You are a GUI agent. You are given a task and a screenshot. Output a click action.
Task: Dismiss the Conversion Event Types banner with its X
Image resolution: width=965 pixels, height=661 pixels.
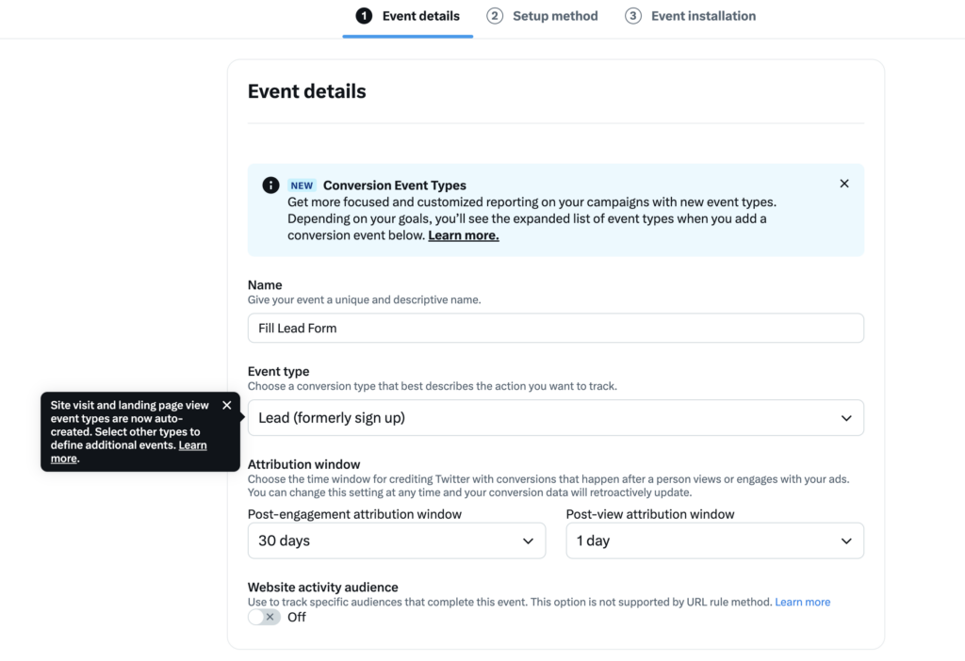844,184
